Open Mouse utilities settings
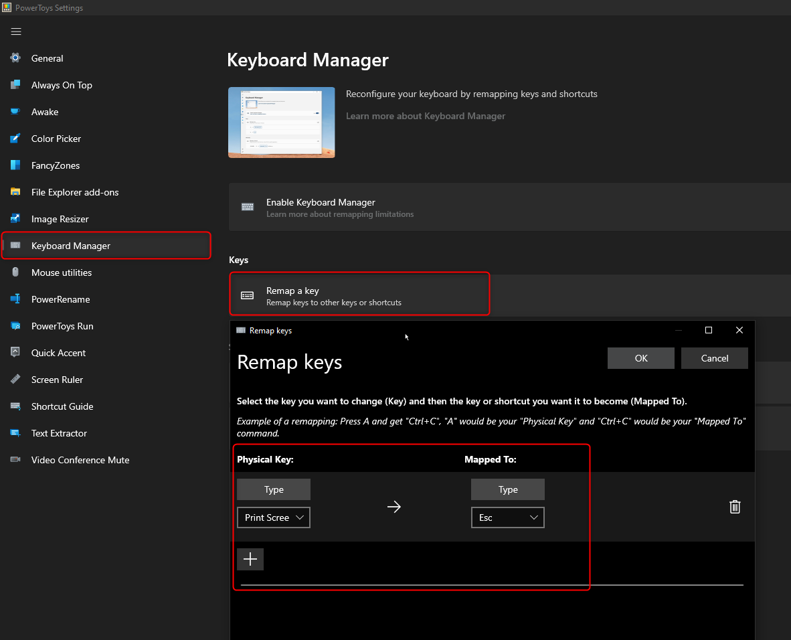This screenshot has height=640, width=791. coord(62,272)
